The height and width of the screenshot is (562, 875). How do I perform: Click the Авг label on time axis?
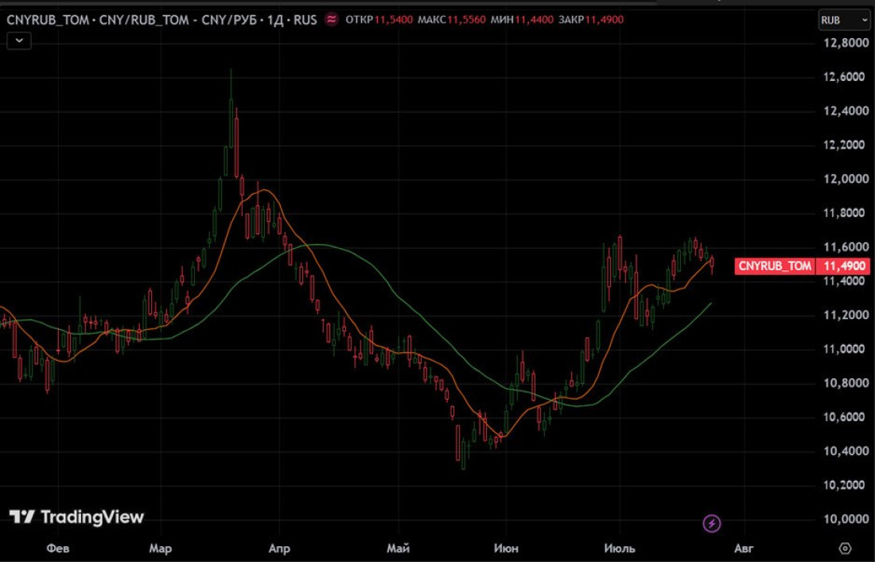pyautogui.click(x=744, y=548)
